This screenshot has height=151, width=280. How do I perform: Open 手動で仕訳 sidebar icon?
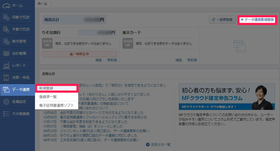pyautogui.click(x=6, y=29)
